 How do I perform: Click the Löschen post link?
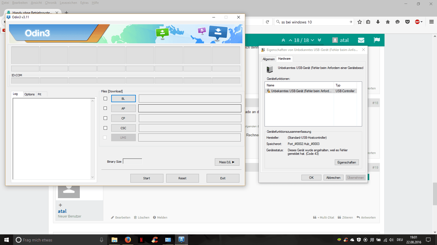click(142, 217)
